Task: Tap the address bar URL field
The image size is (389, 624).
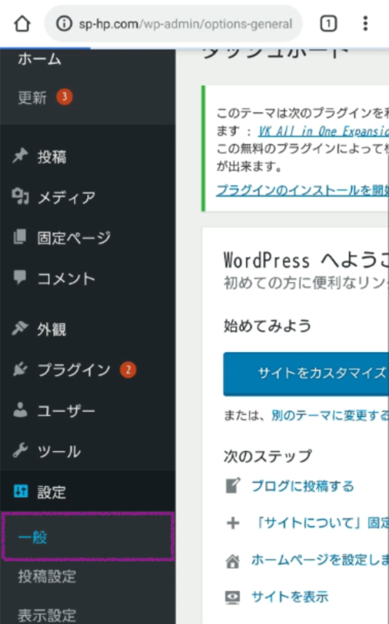Action: [x=186, y=24]
